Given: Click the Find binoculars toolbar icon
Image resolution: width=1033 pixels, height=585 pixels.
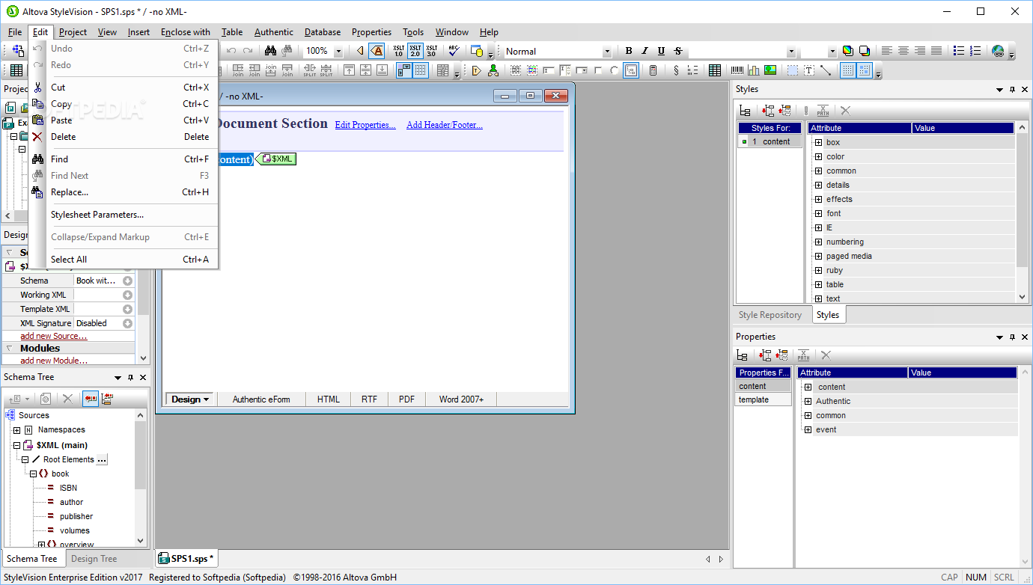Looking at the screenshot, I should (x=270, y=51).
